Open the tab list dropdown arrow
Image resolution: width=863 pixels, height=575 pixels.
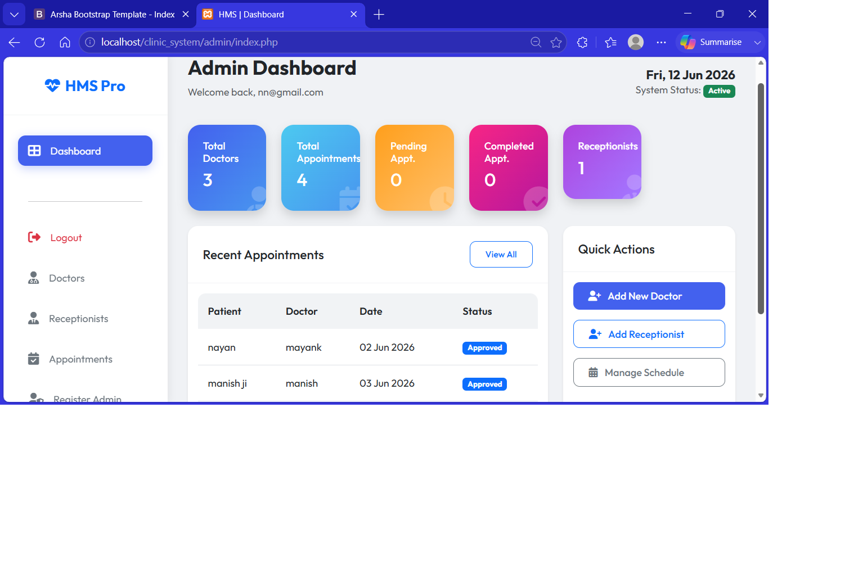14,15
